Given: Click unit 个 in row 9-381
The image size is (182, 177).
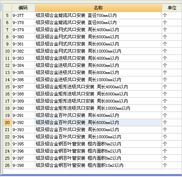Looking at the screenshot, I should (172, 44).
